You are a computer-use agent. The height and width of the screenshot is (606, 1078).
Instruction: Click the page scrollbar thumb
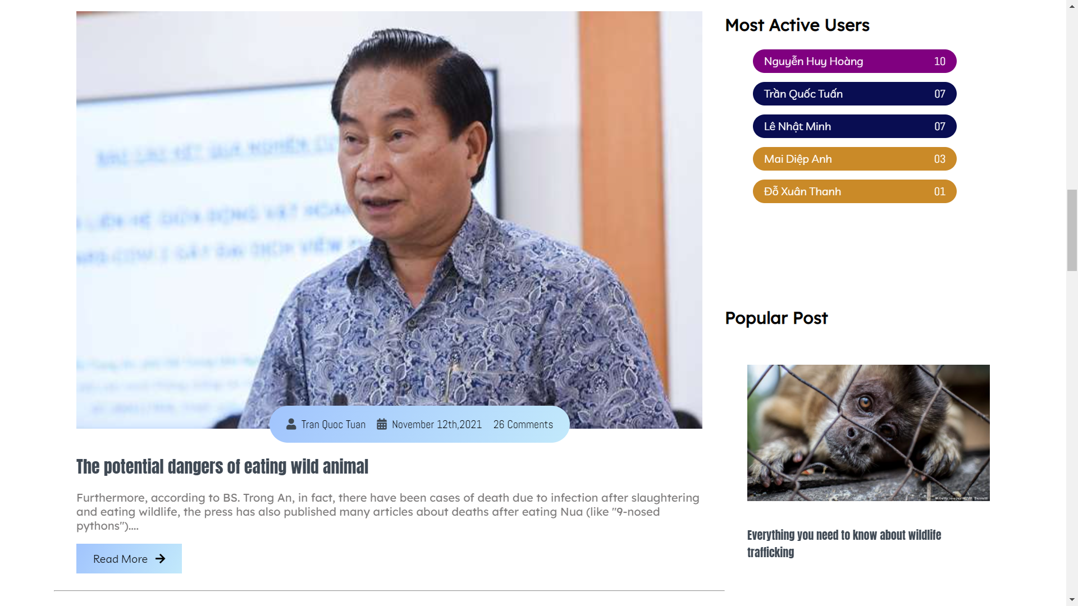(1072, 231)
